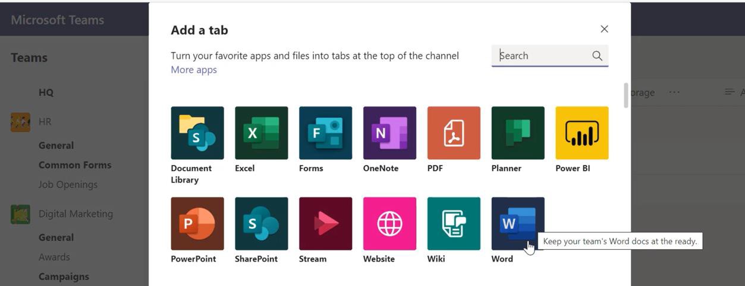The width and height of the screenshot is (745, 286).
Task: Add the OneNote app tile
Action: click(390, 133)
